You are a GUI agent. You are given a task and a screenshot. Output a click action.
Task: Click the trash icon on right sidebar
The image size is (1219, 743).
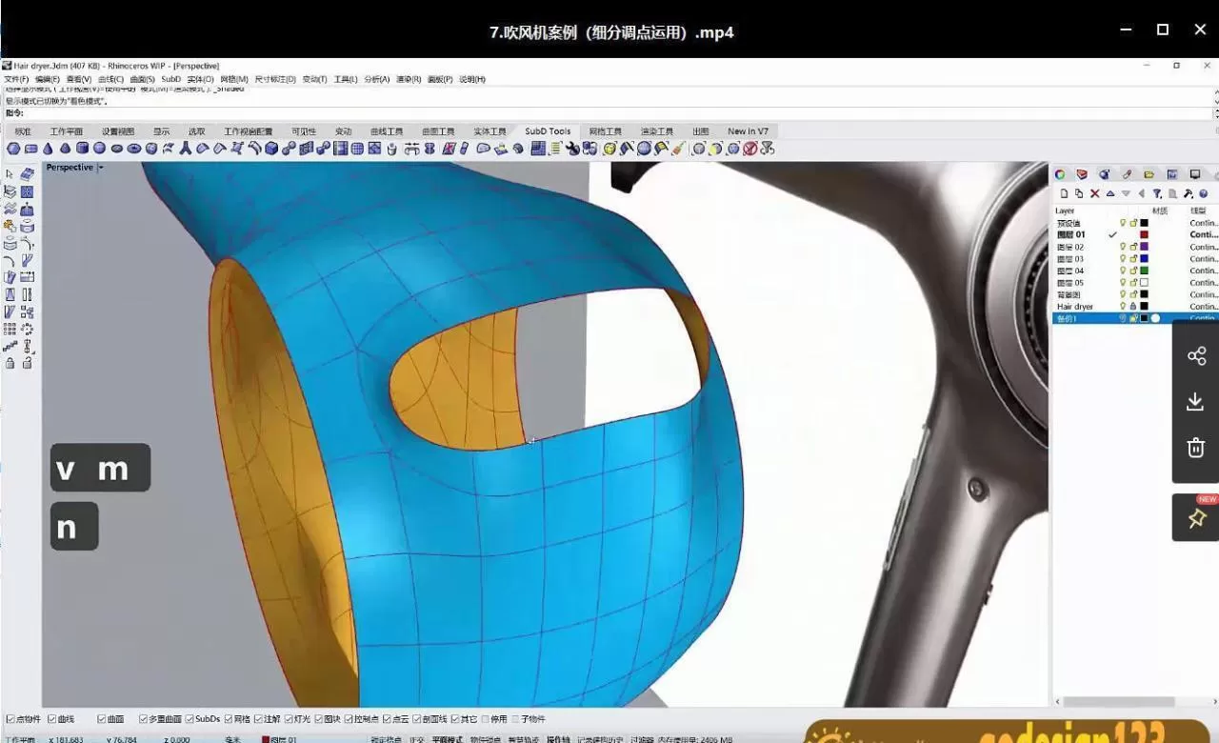click(x=1196, y=448)
